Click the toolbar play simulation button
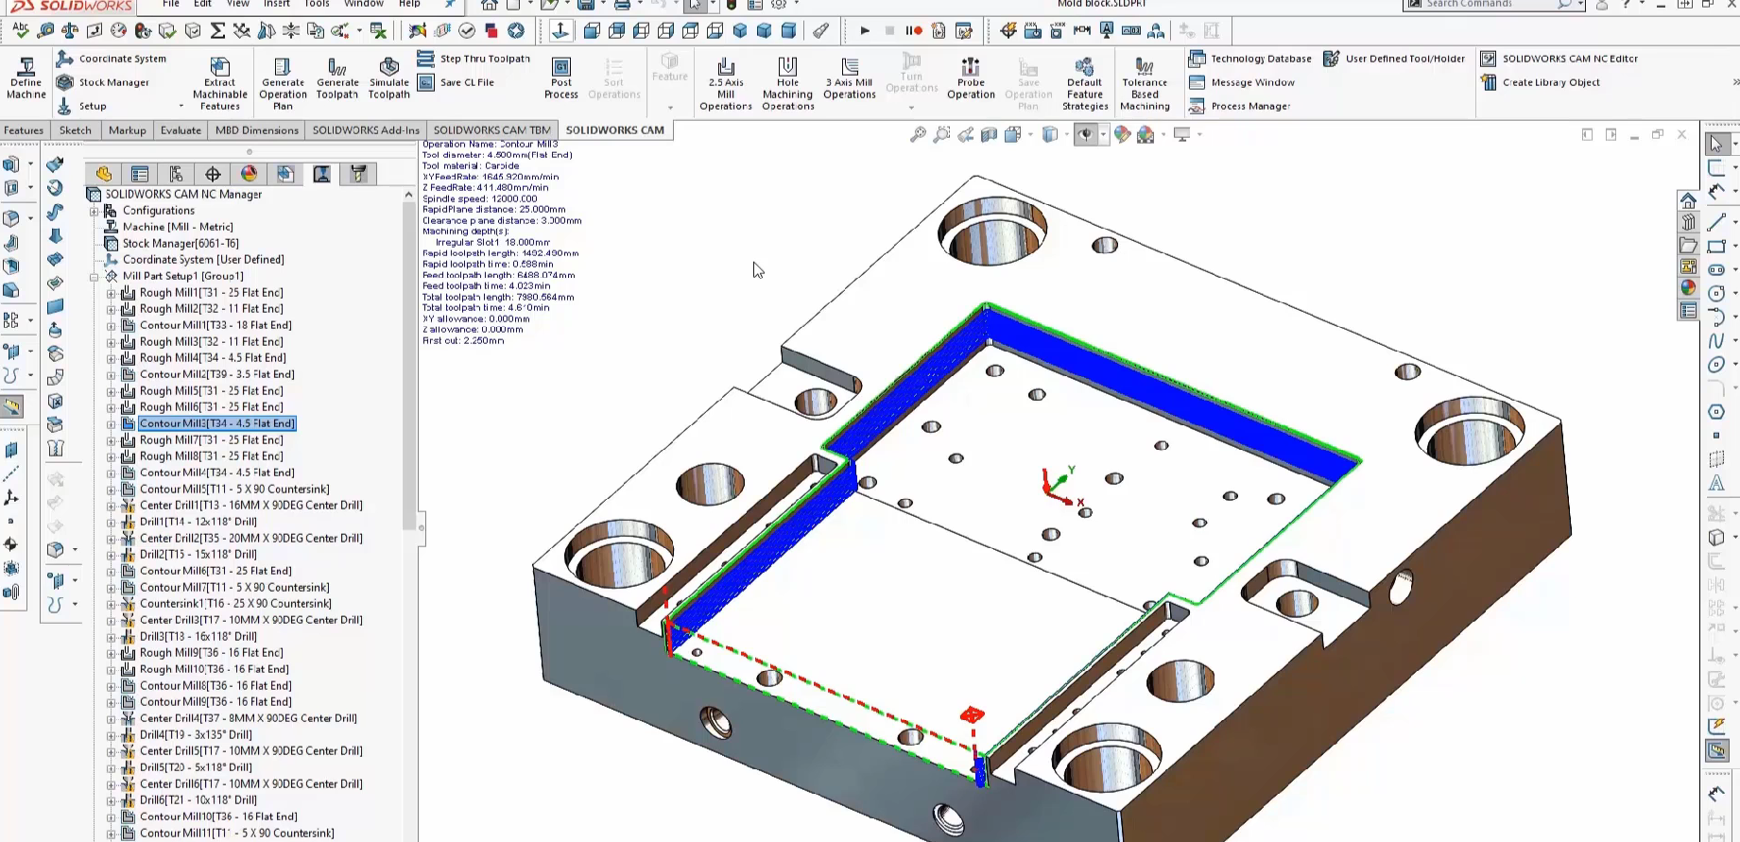Screen dimensions: 1740x842 click(865, 31)
